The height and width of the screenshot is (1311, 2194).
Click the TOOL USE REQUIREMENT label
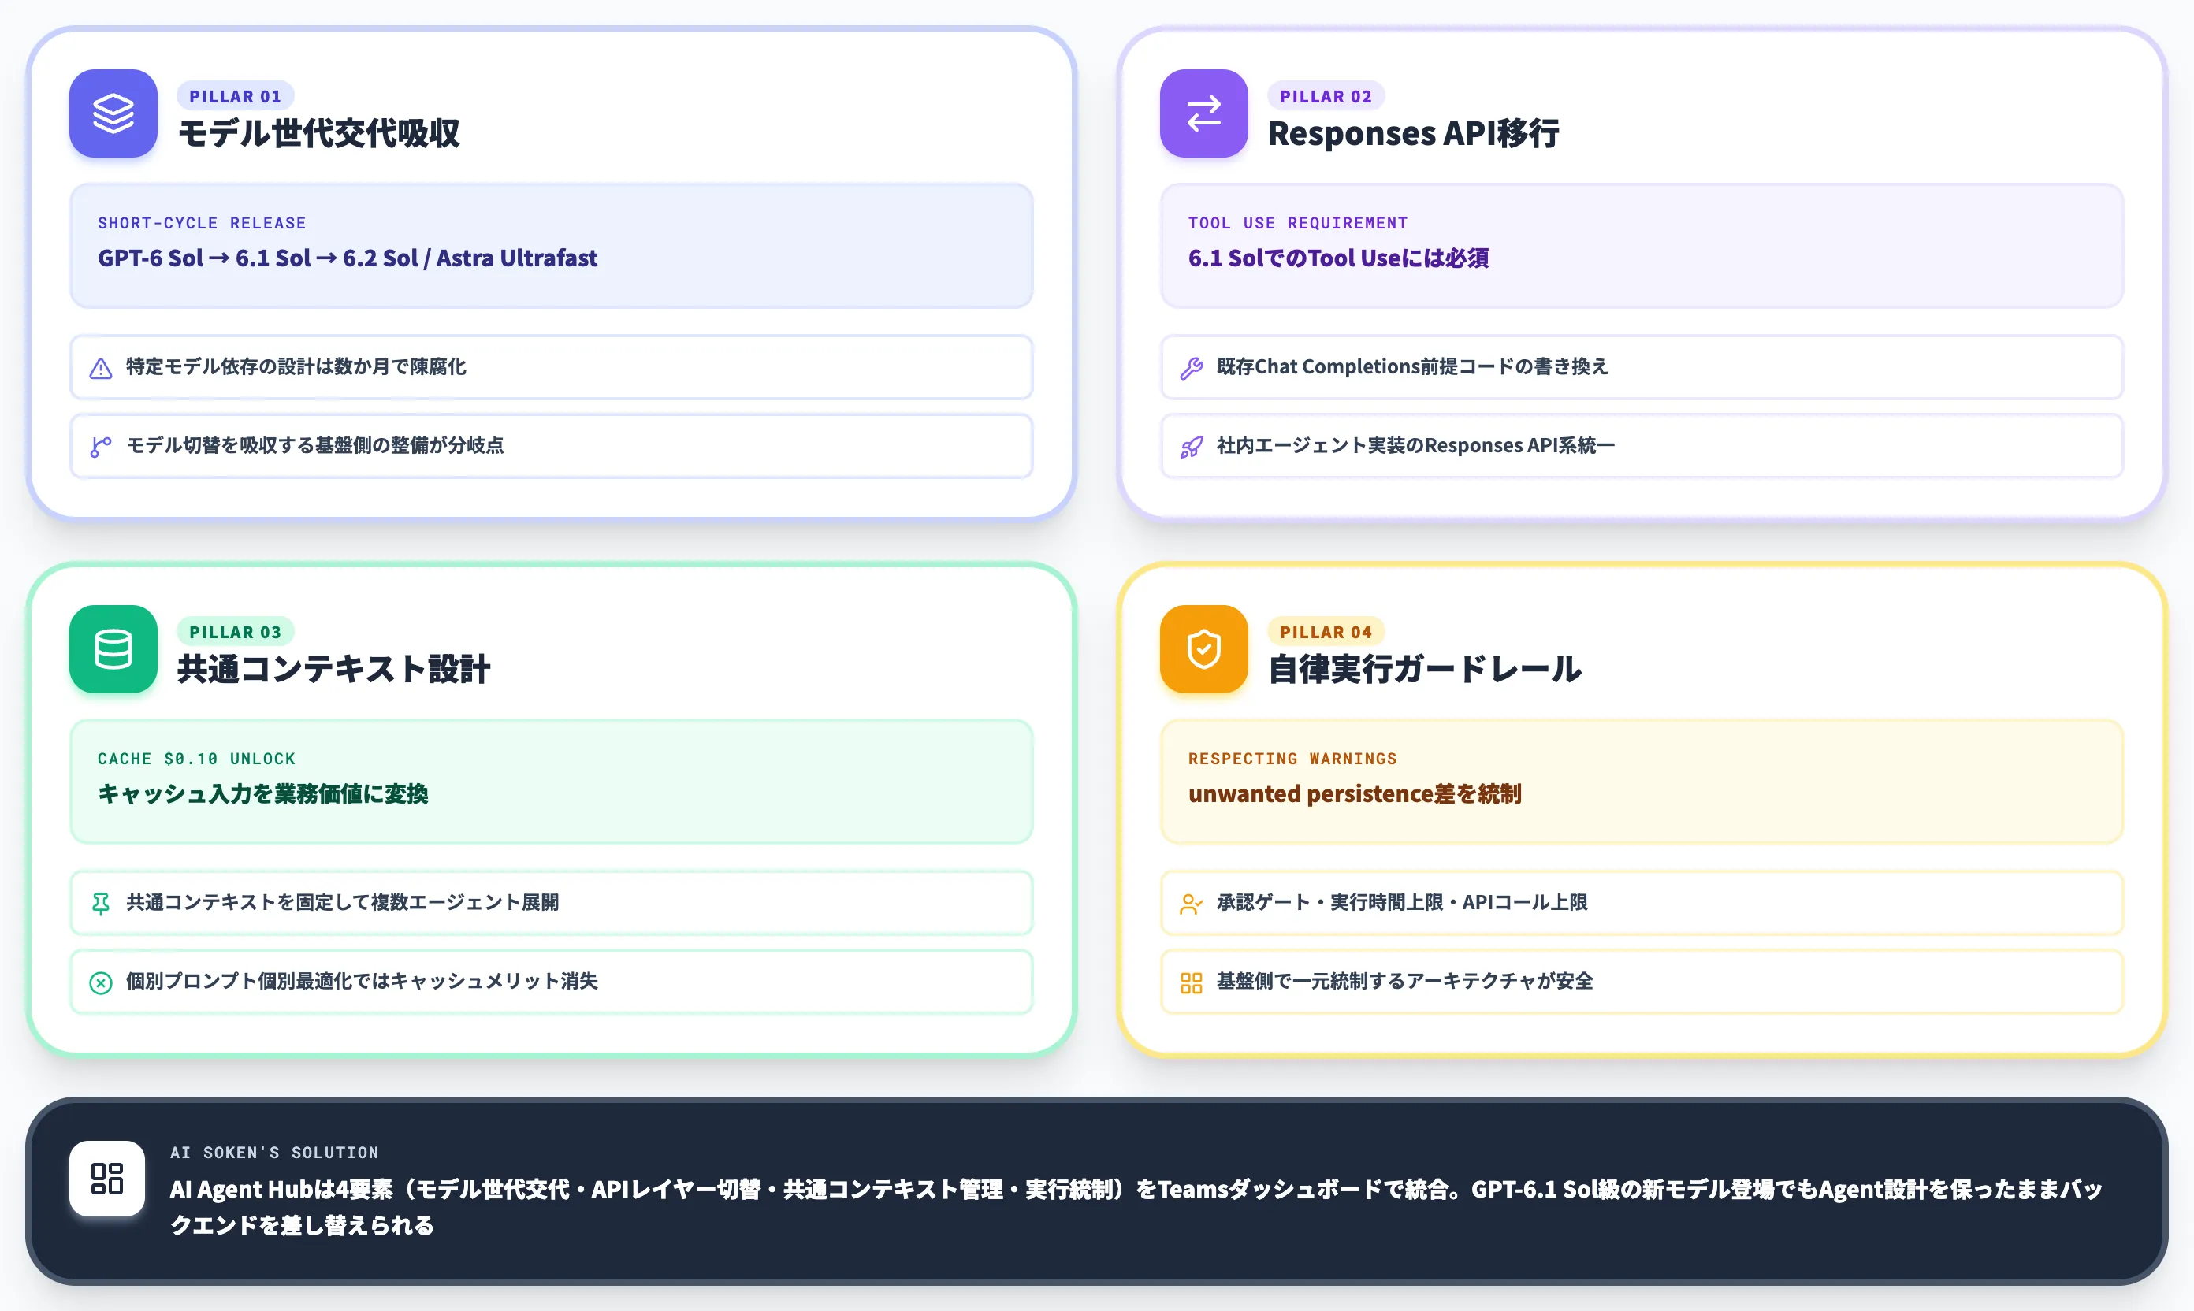pyautogui.click(x=1298, y=223)
